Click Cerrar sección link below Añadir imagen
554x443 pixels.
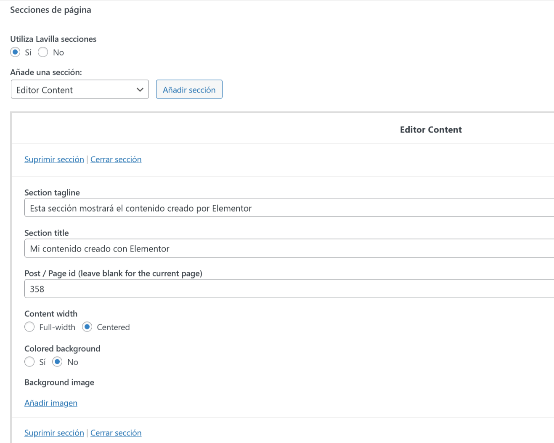[x=116, y=433]
